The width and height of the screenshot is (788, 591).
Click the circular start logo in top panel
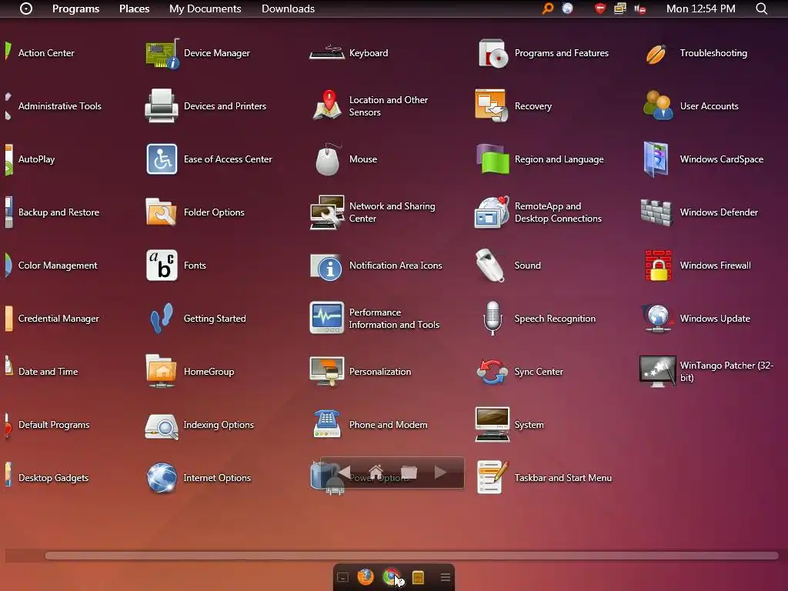point(26,8)
